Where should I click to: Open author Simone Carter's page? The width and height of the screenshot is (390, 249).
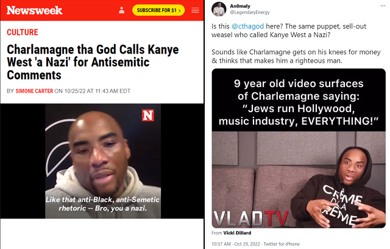click(34, 91)
